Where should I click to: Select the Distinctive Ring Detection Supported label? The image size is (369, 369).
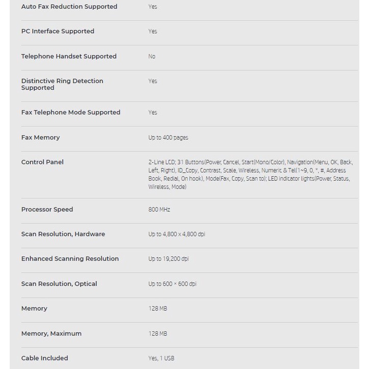[x=62, y=84]
